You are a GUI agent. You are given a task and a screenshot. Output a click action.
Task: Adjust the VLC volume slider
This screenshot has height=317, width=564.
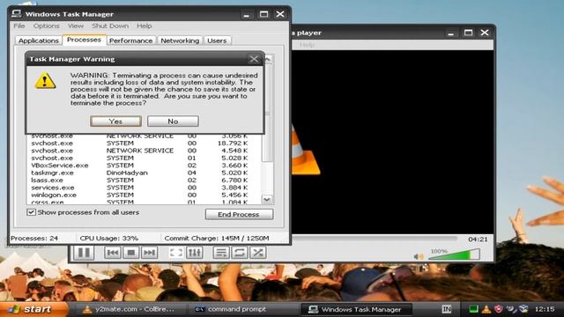[x=455, y=254]
